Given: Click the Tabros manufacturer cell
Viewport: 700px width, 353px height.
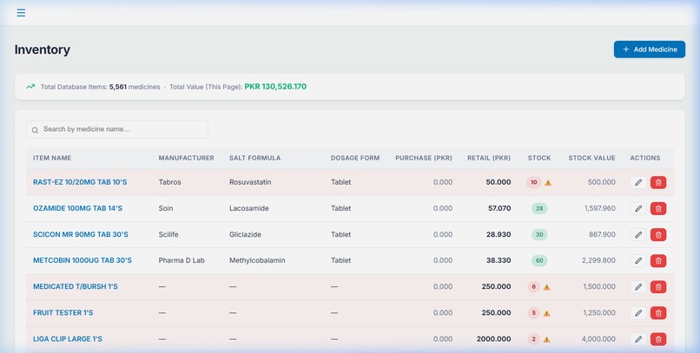Looking at the screenshot, I should coord(169,182).
